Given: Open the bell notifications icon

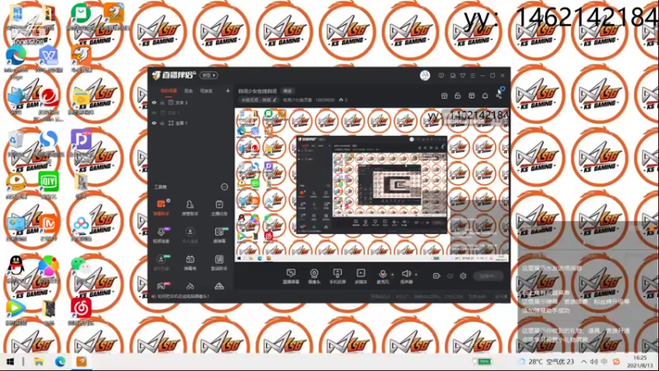Looking at the screenshot, I should coord(485,96).
